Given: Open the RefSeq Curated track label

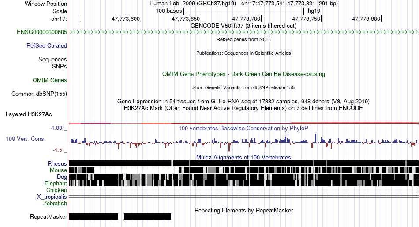Looking at the screenshot, I should [47, 46].
